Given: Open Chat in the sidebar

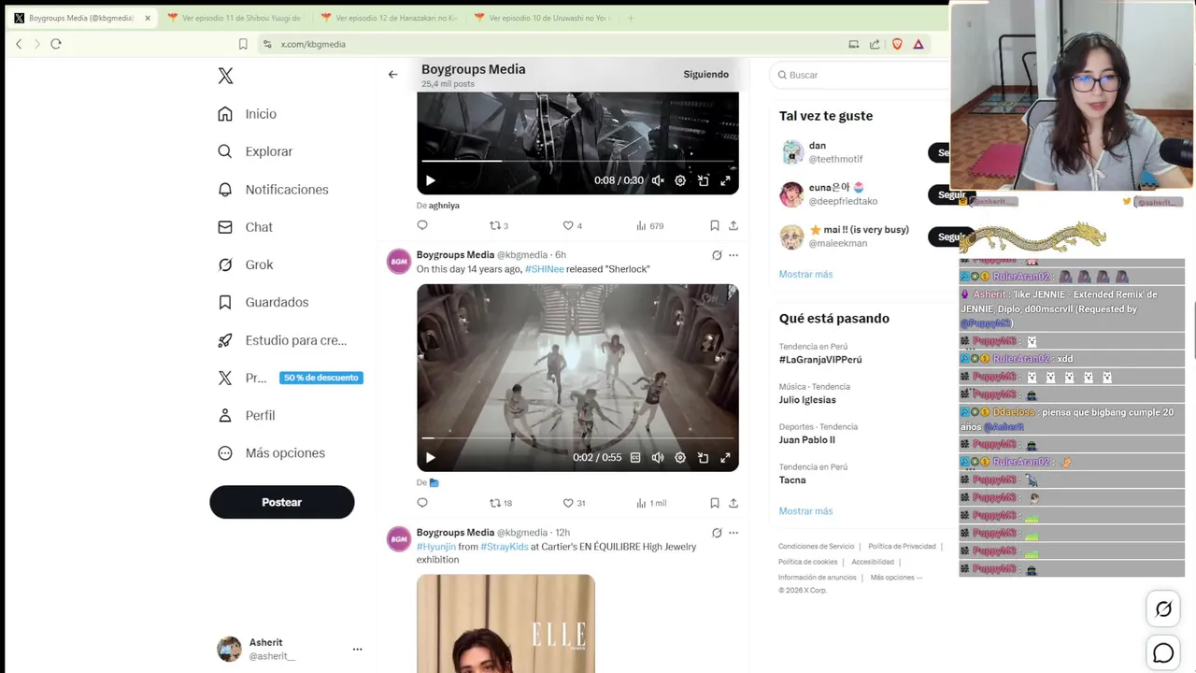Looking at the screenshot, I should coord(246,227).
